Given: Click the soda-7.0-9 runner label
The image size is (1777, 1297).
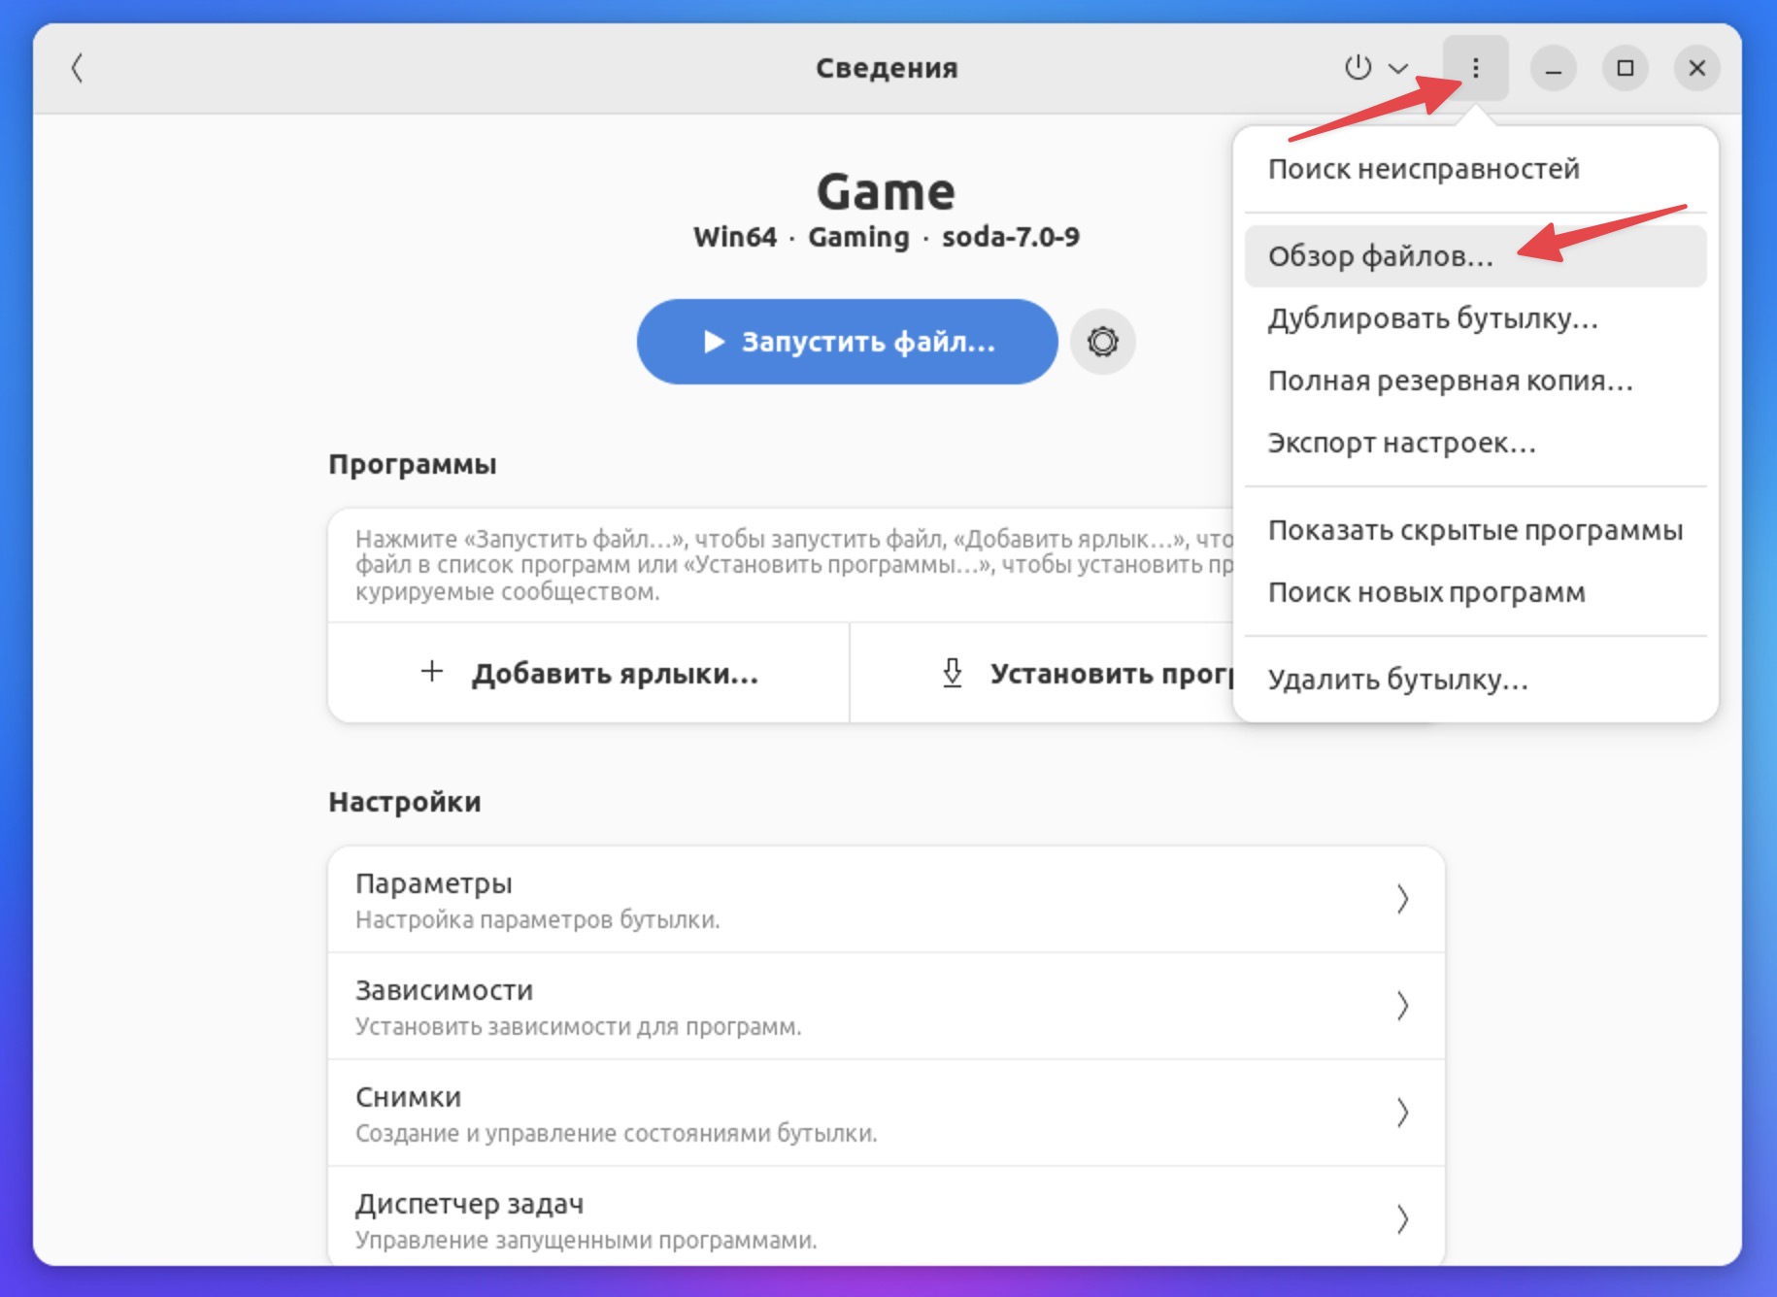Looking at the screenshot, I should 1011,237.
